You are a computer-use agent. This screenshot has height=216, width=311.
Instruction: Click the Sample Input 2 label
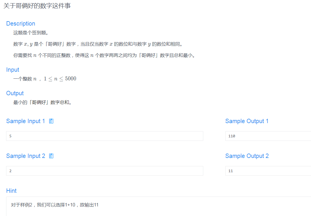click(26, 156)
